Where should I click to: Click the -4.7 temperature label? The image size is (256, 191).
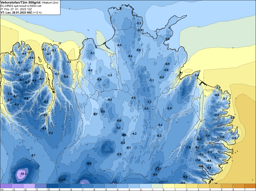(x=49, y=54)
